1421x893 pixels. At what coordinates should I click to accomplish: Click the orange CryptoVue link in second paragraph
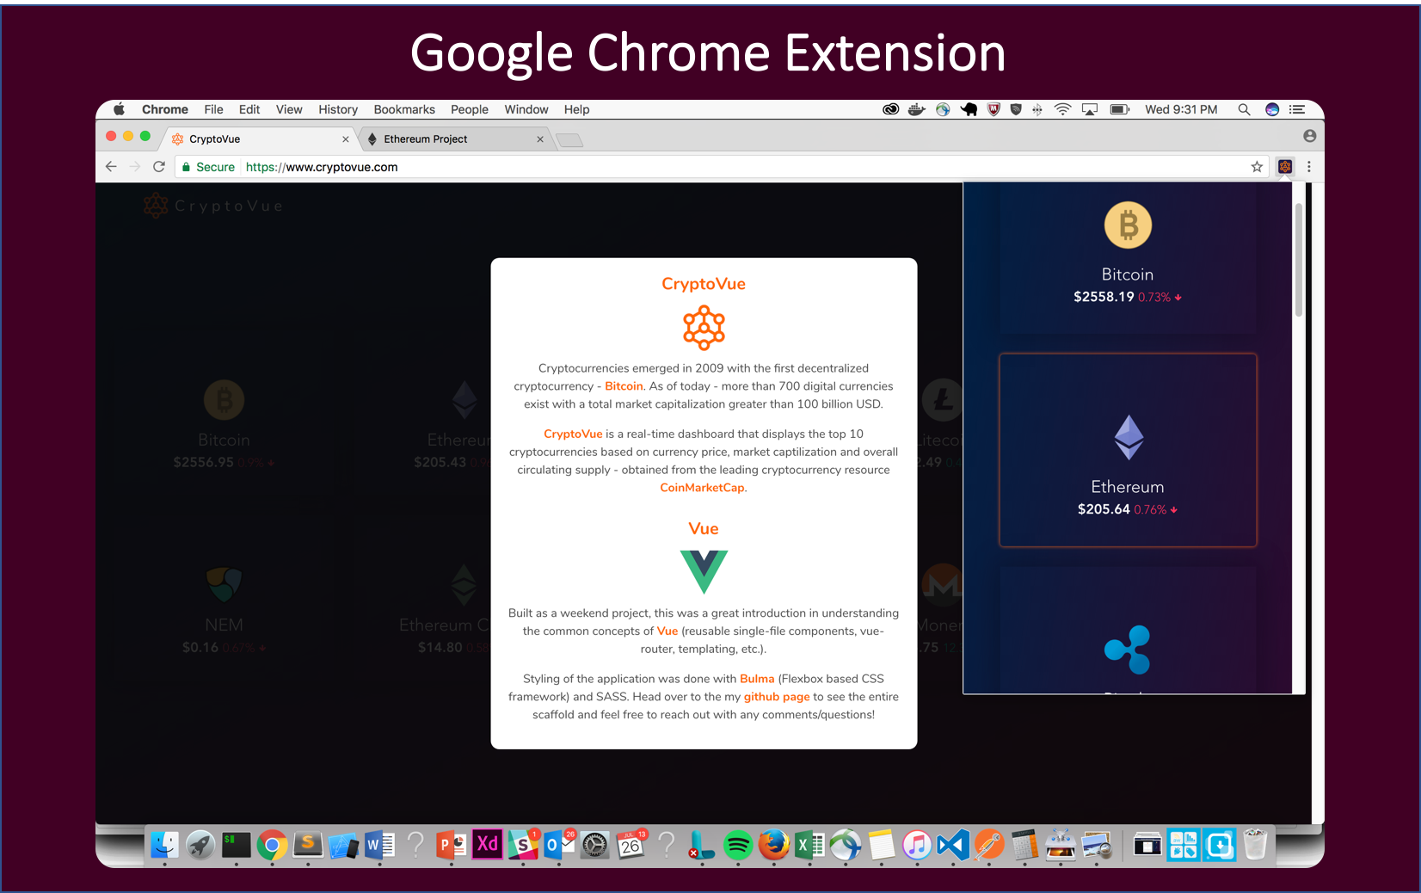(573, 434)
